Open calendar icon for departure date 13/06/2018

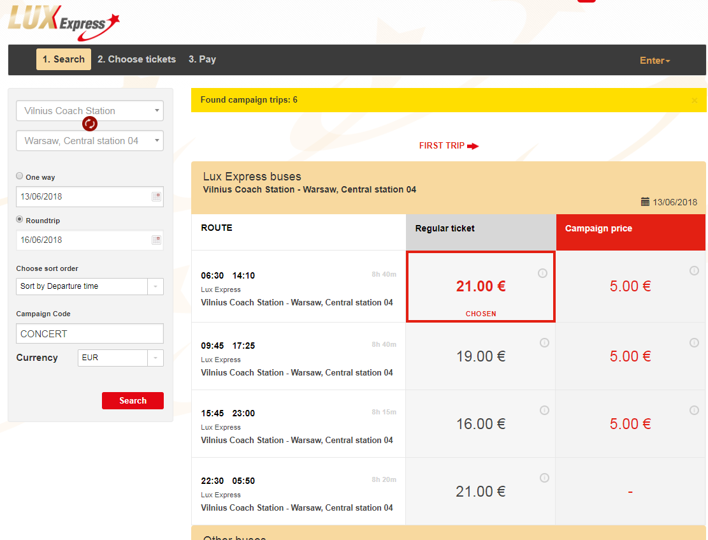156,196
